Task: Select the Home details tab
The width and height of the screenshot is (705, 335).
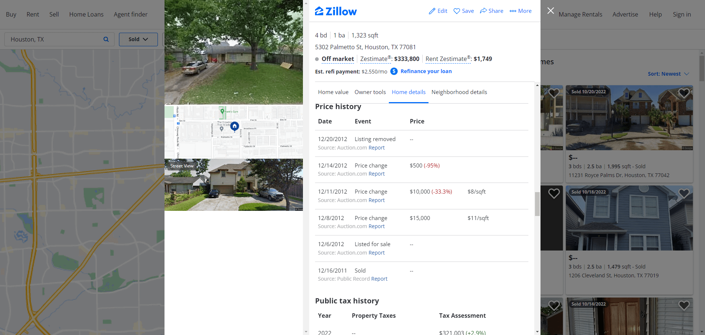Action: (408, 92)
